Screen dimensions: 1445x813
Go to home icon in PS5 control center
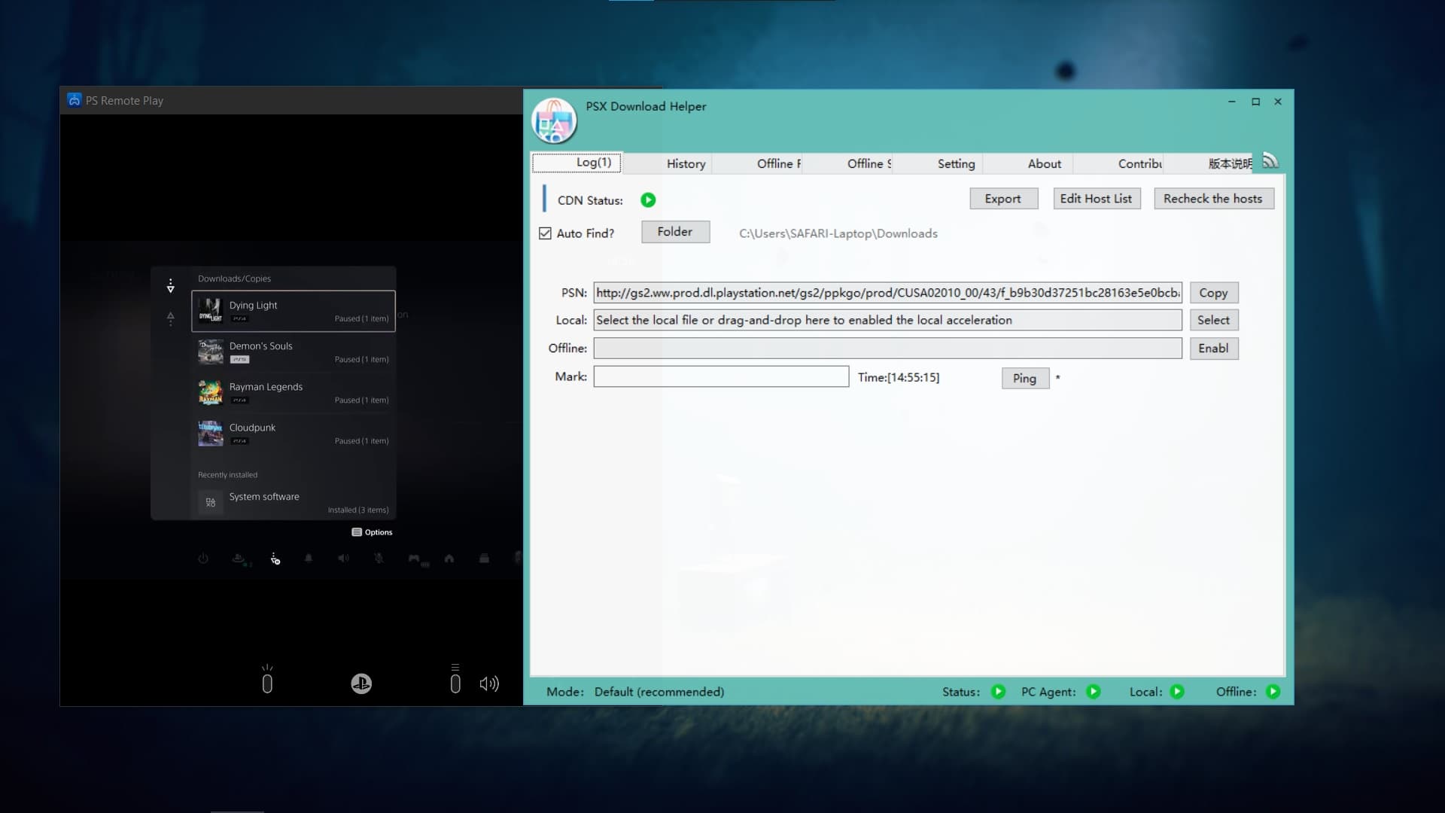(449, 559)
